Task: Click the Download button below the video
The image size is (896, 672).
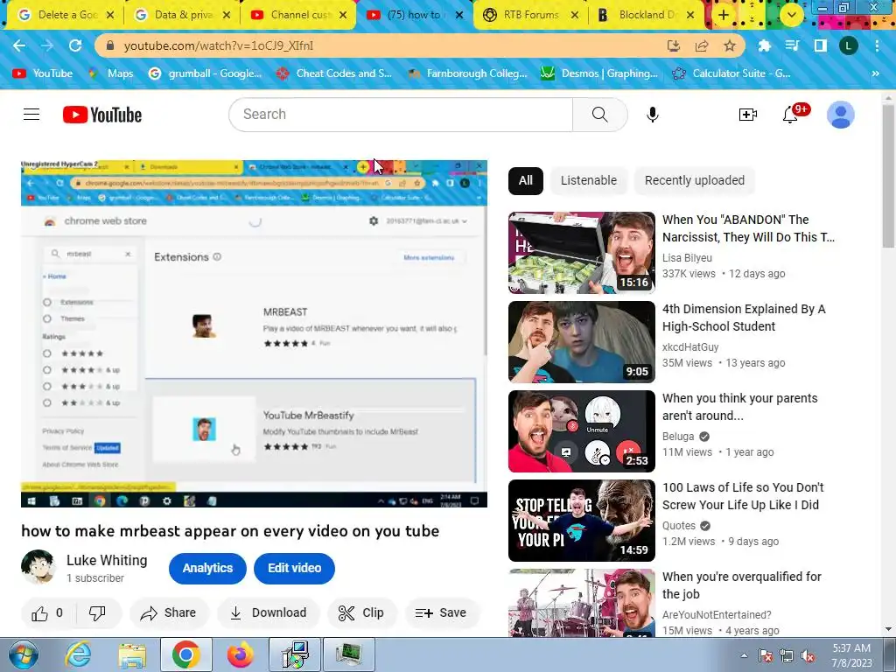Action: click(268, 613)
